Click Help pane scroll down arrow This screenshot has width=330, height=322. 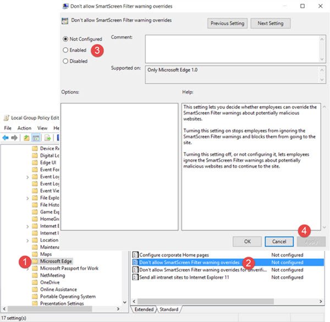click(x=324, y=227)
